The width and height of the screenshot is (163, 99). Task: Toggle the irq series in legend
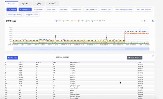pyautogui.click(x=88, y=21)
